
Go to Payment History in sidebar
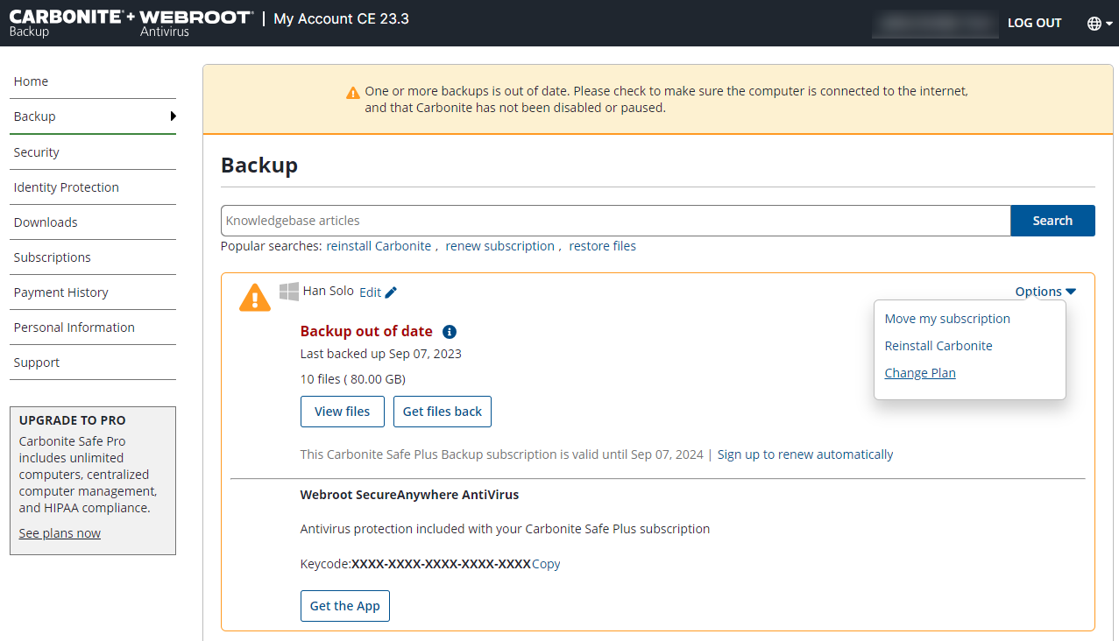[x=61, y=292]
